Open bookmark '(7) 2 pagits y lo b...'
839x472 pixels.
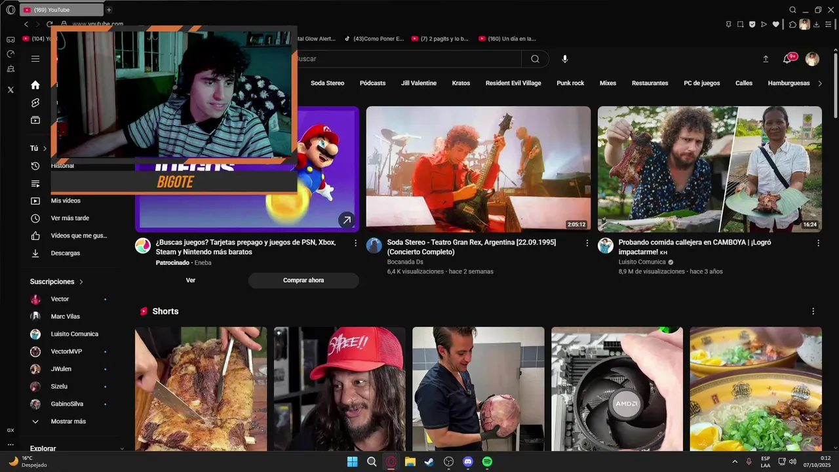pyautogui.click(x=440, y=39)
